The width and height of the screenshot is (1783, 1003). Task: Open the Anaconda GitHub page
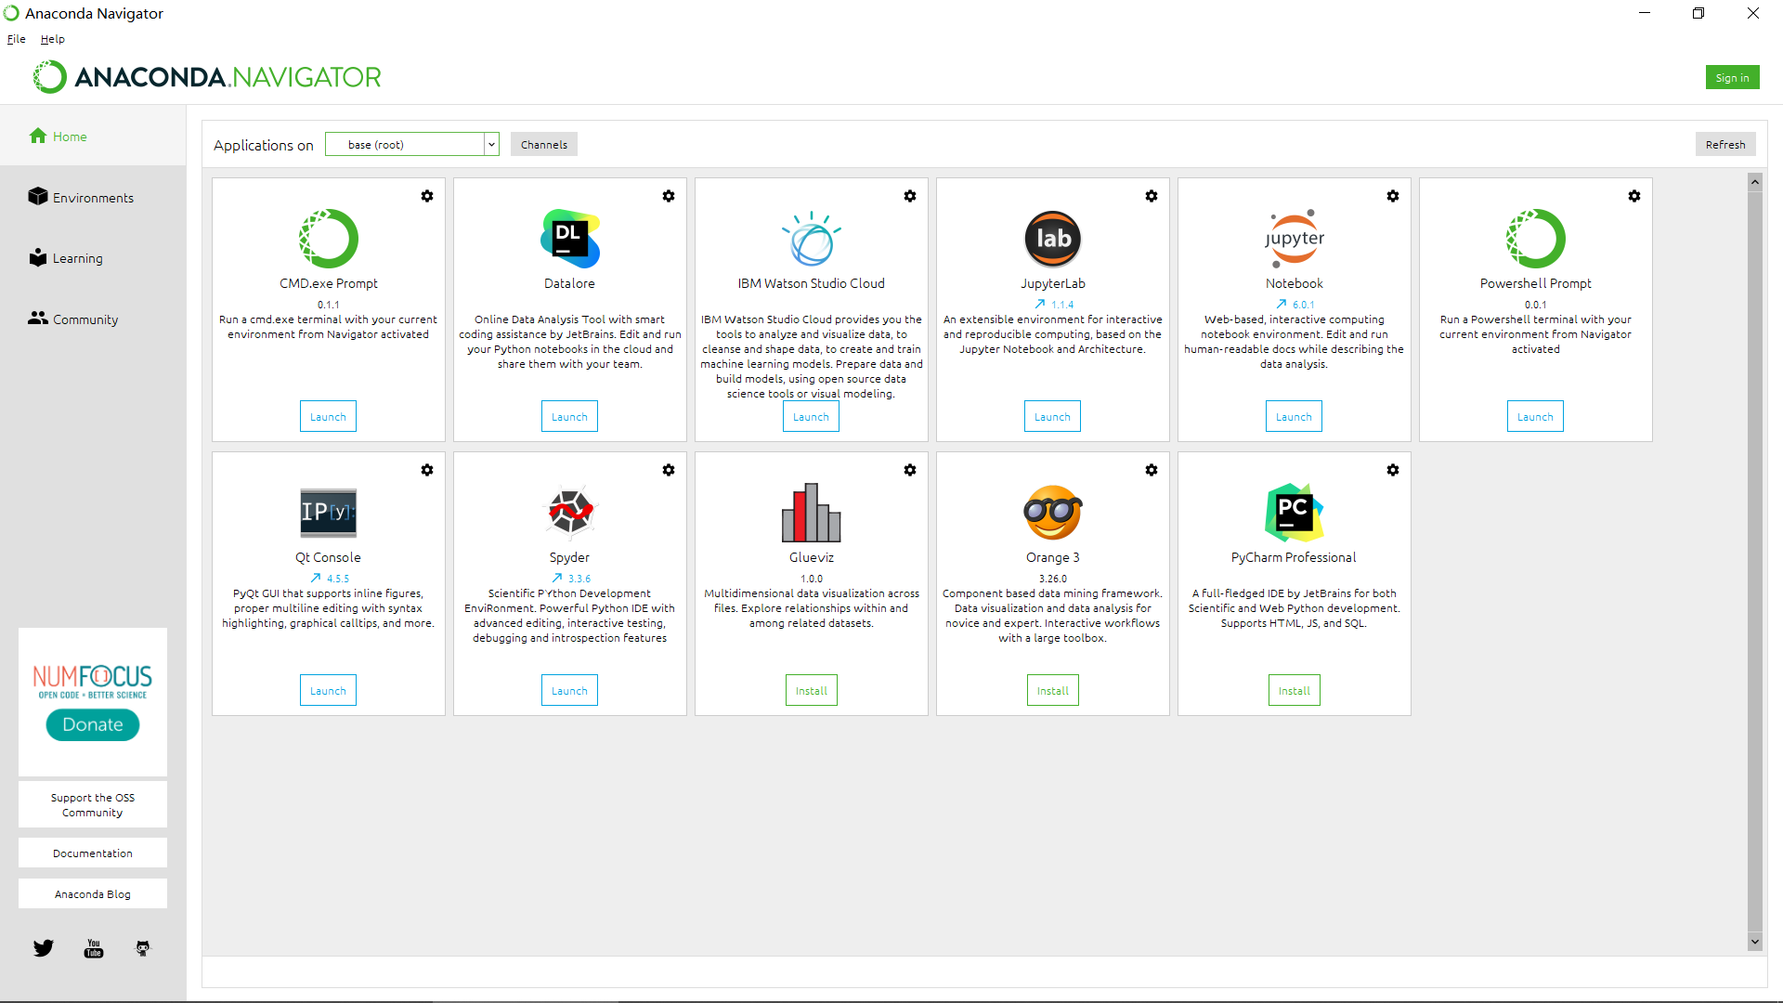[x=143, y=948]
